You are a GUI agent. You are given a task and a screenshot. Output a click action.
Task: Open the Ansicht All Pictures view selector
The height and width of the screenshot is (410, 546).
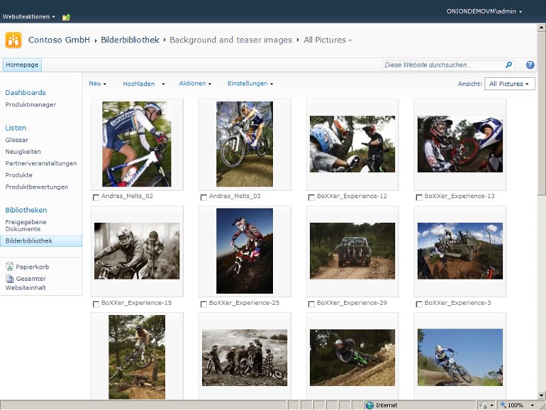coord(508,84)
